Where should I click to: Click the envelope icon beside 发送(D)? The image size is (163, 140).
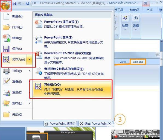(7, 93)
